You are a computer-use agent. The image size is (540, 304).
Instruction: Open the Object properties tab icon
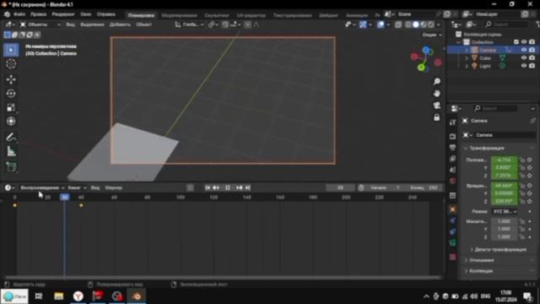click(x=452, y=209)
